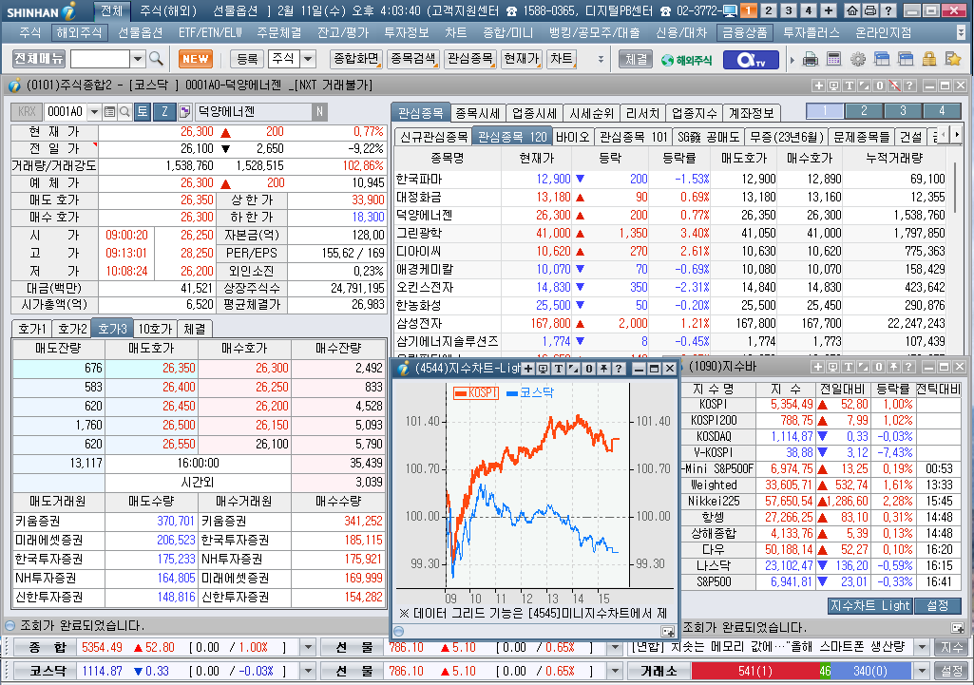Click the 전체메뉴 button

tap(39, 59)
